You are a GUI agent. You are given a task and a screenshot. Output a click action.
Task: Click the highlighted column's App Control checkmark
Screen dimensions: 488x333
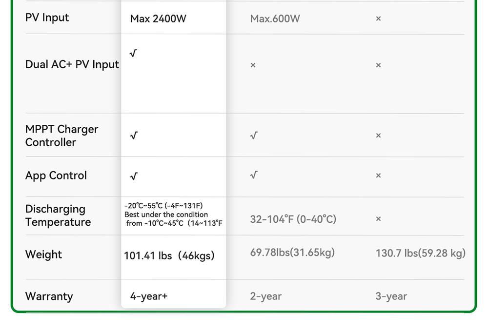coord(134,176)
